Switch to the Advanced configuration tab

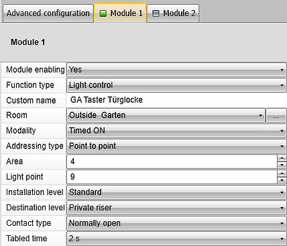click(x=48, y=13)
